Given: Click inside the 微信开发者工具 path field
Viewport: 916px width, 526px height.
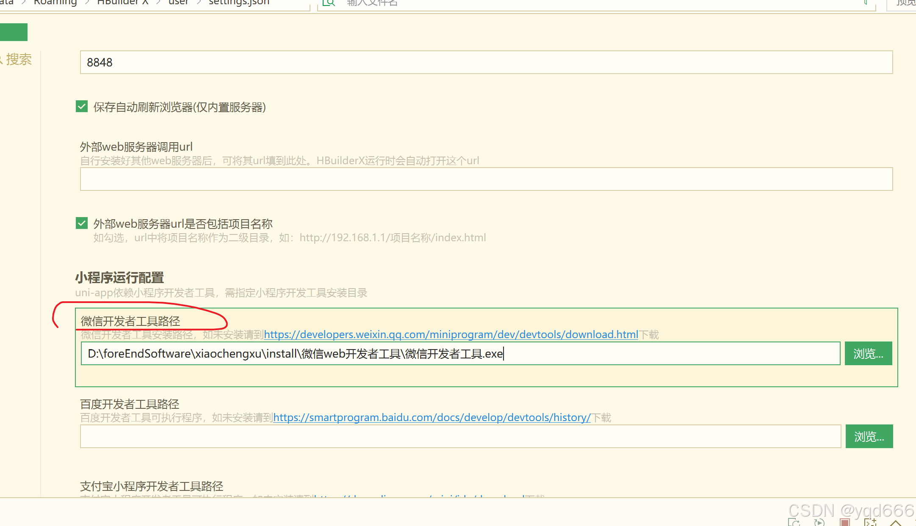Looking at the screenshot, I should [x=460, y=353].
